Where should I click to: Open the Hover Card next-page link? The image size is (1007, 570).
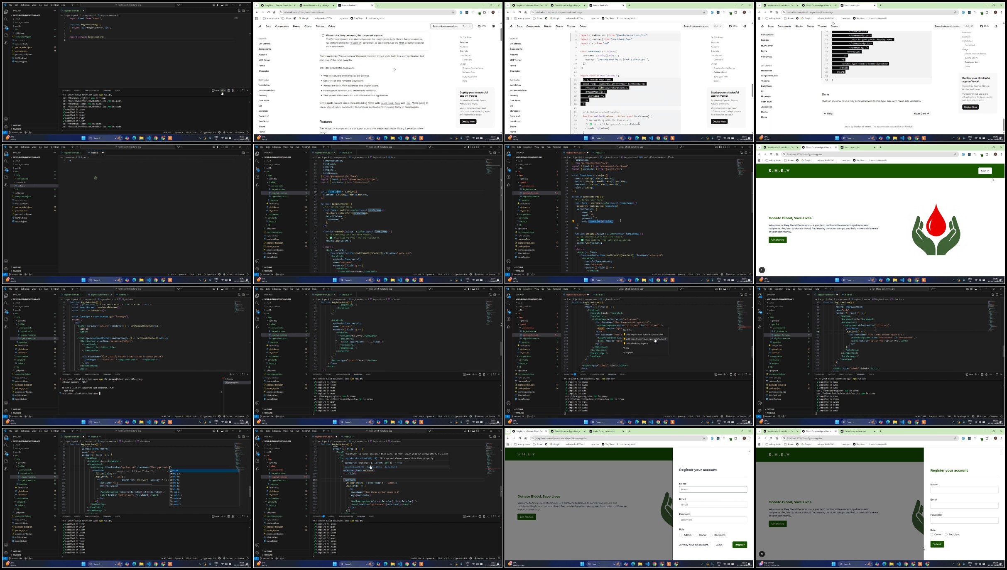(921, 113)
